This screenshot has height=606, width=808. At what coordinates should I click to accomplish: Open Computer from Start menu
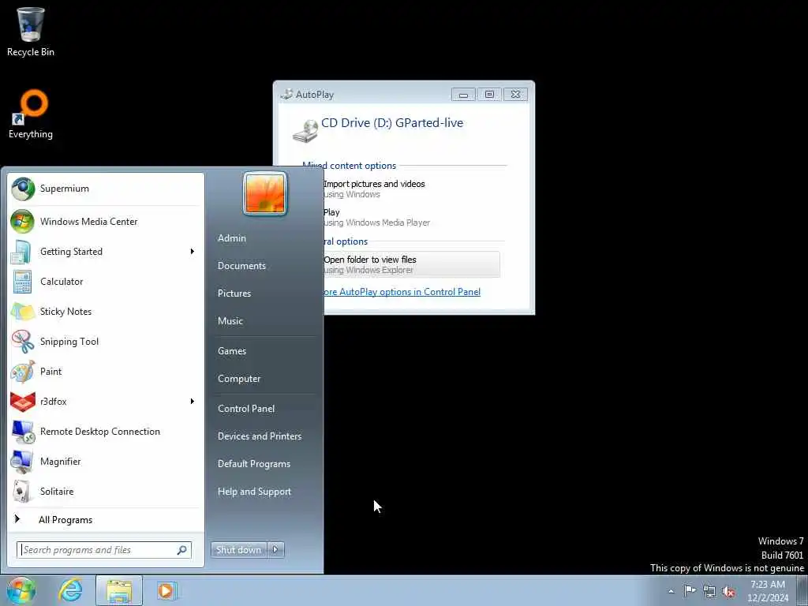tap(239, 379)
